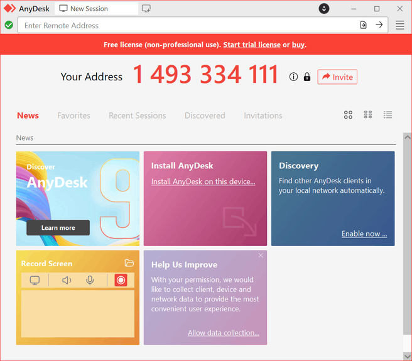This screenshot has width=412, height=361.
Task: Switch to large tiles view
Action: tap(348, 115)
